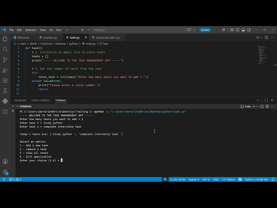Click the Code terminal label
The width and height of the screenshot is (277, 208).
245,106
